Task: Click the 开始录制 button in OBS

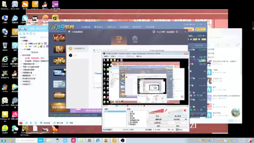Action: (177, 119)
